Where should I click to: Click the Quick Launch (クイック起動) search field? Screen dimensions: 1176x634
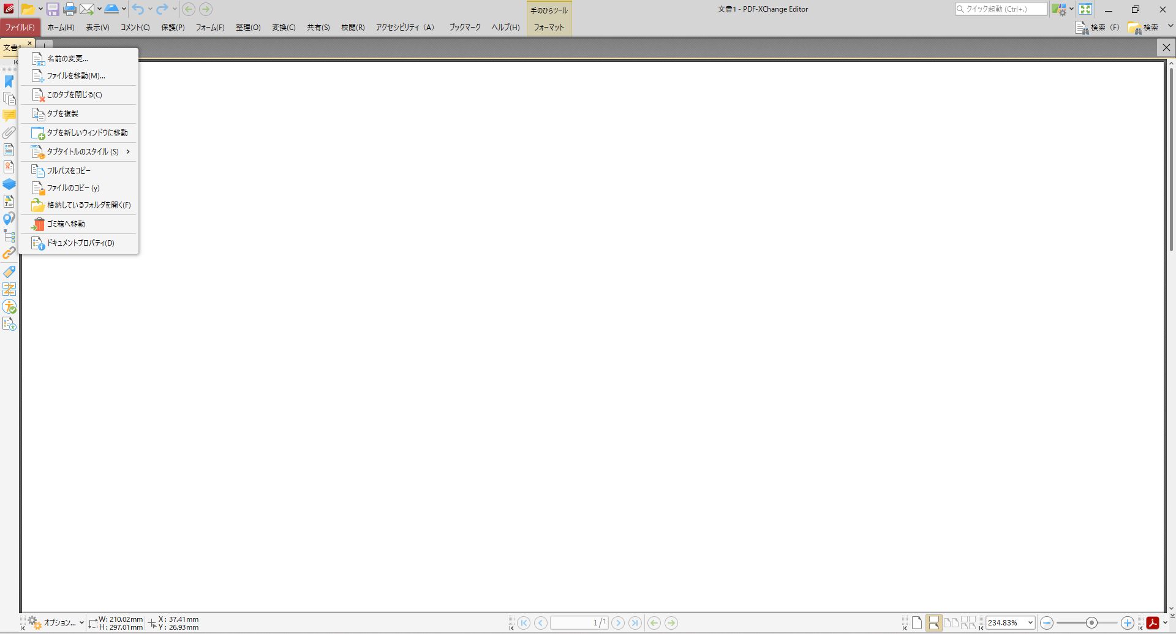coord(1001,9)
